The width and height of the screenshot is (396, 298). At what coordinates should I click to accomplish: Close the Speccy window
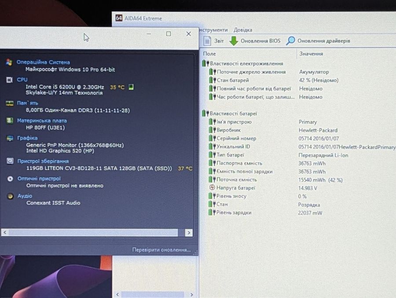tap(188, 34)
